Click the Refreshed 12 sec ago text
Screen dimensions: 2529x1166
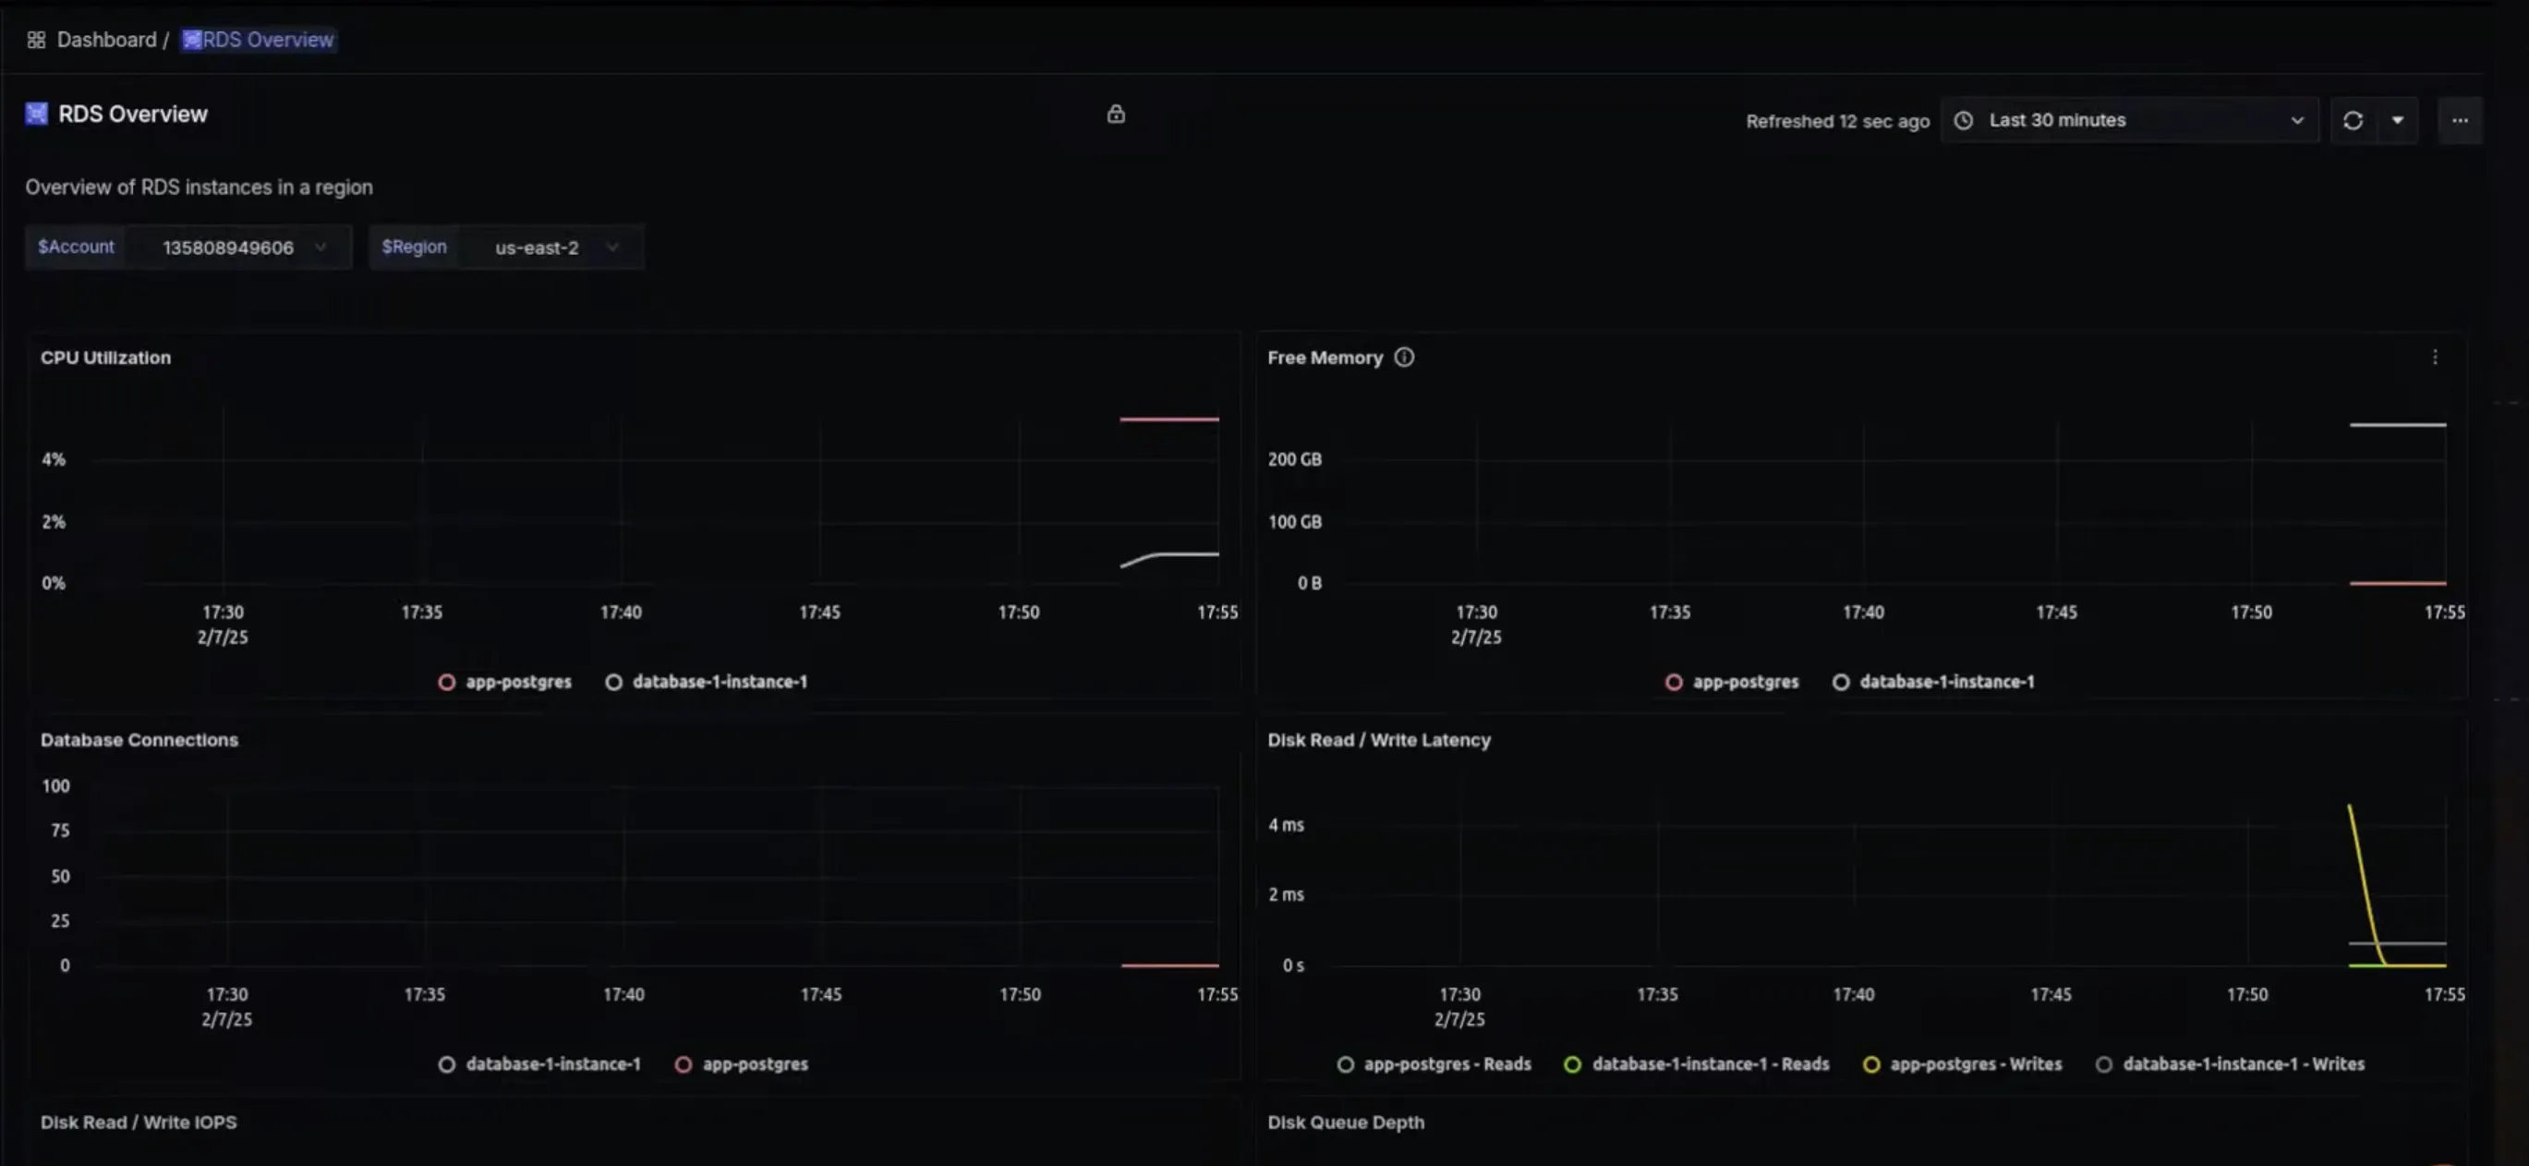pos(1837,121)
